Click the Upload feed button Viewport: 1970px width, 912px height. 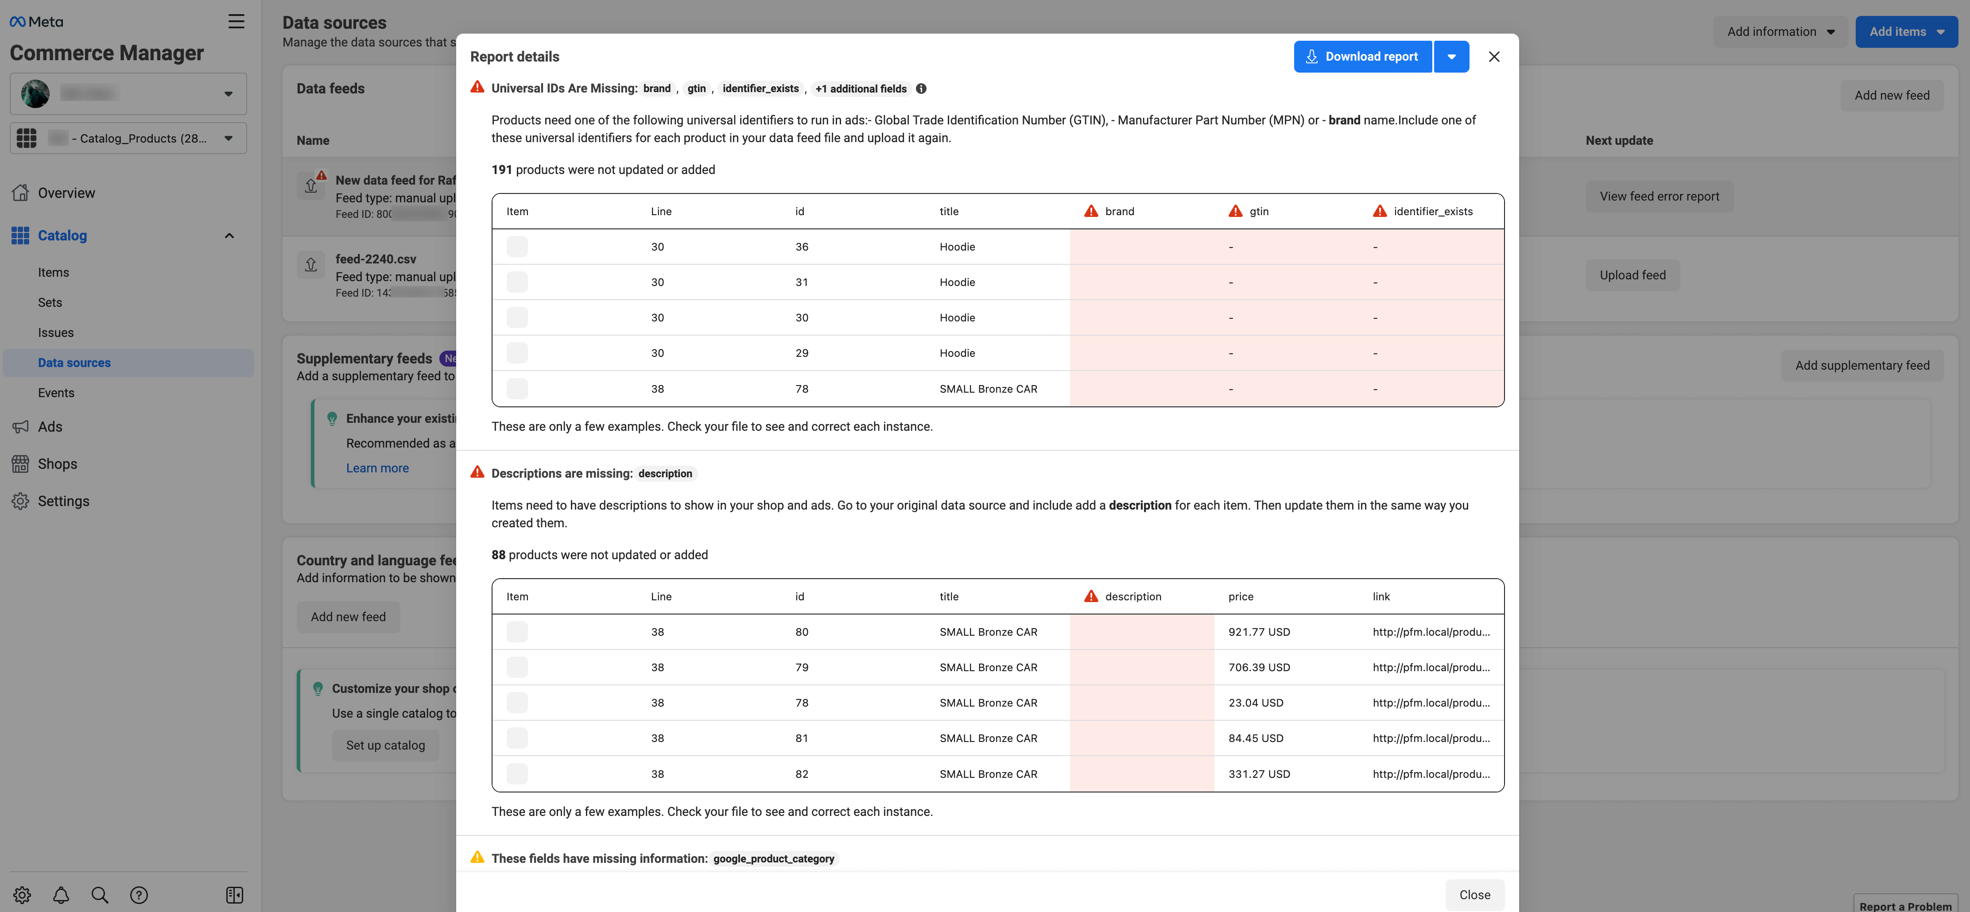[x=1633, y=275]
